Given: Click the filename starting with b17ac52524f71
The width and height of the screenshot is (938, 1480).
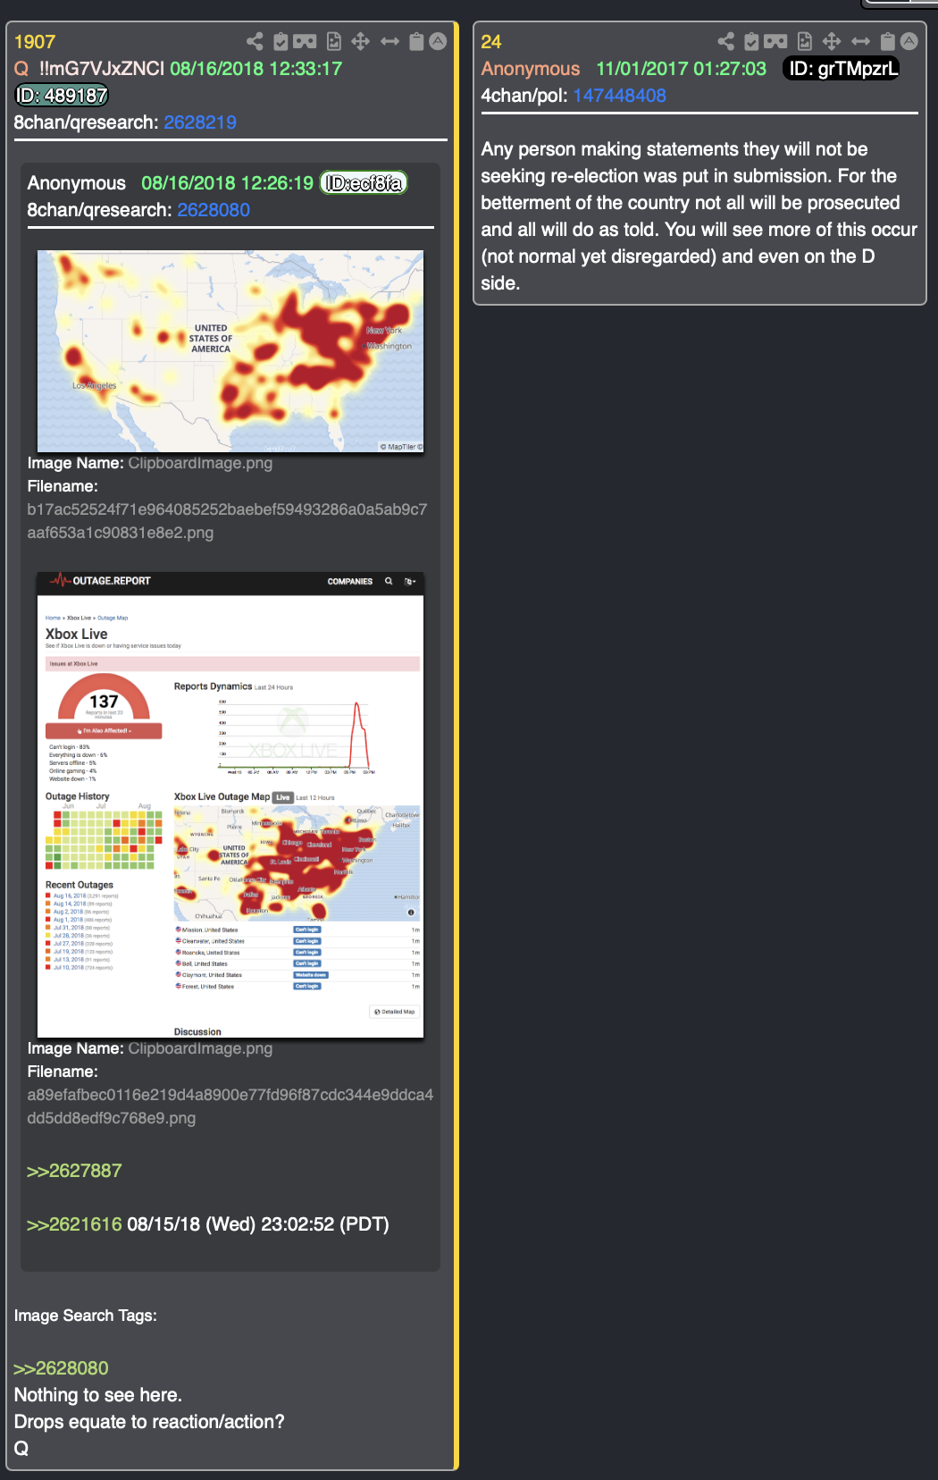Looking at the screenshot, I should (227, 521).
